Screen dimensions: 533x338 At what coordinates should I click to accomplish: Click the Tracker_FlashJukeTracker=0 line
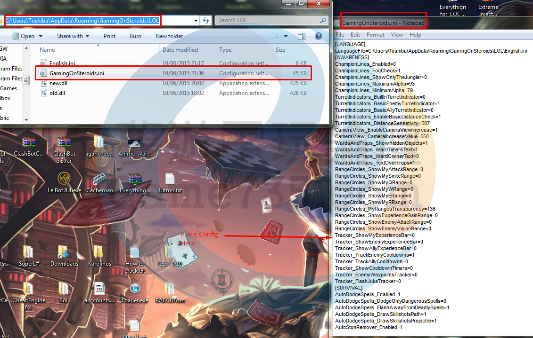click(368, 282)
